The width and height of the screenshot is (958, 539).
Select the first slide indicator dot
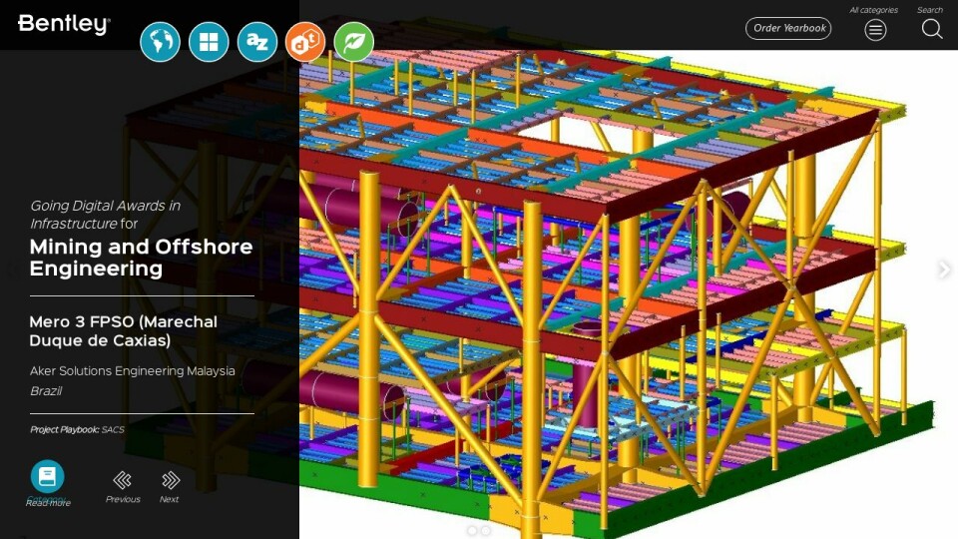472,530
